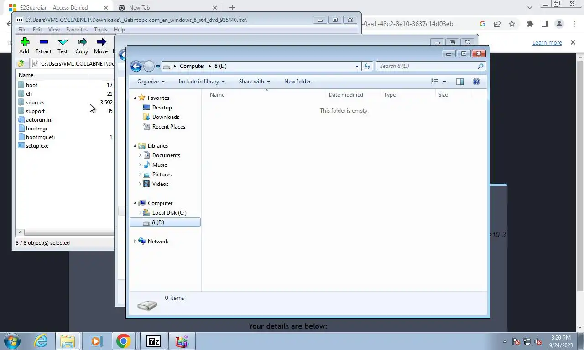Open the Organize dropdown menu
The width and height of the screenshot is (584, 350).
click(x=151, y=82)
